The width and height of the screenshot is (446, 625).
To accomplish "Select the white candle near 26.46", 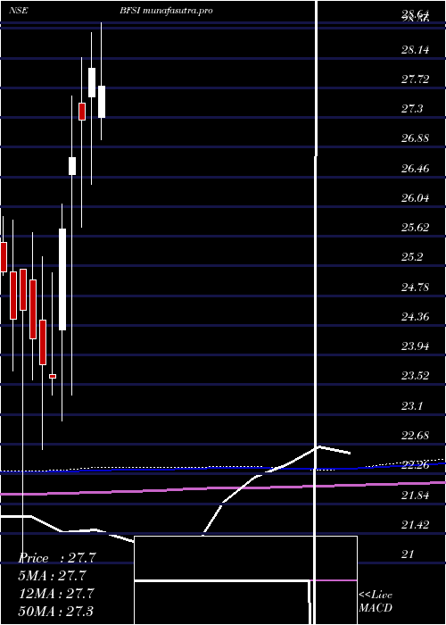I will 72,166.
